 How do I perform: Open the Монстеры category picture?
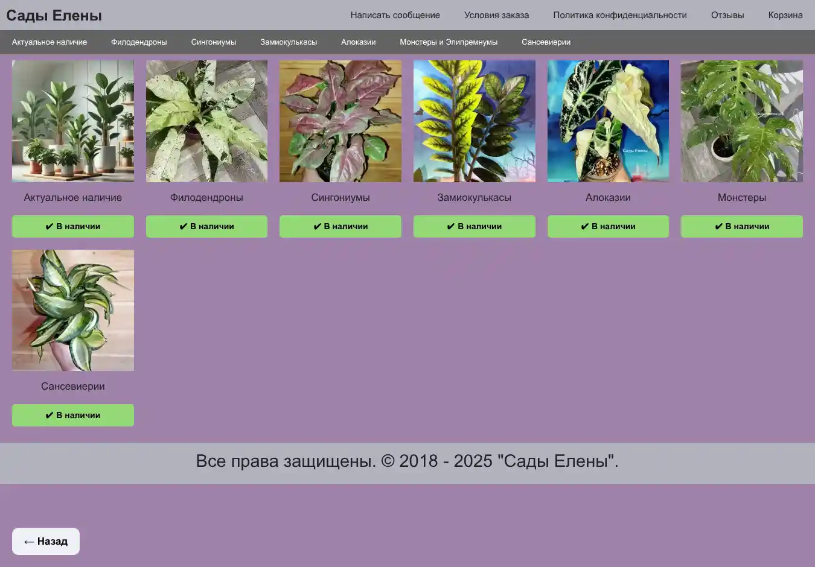(x=741, y=121)
